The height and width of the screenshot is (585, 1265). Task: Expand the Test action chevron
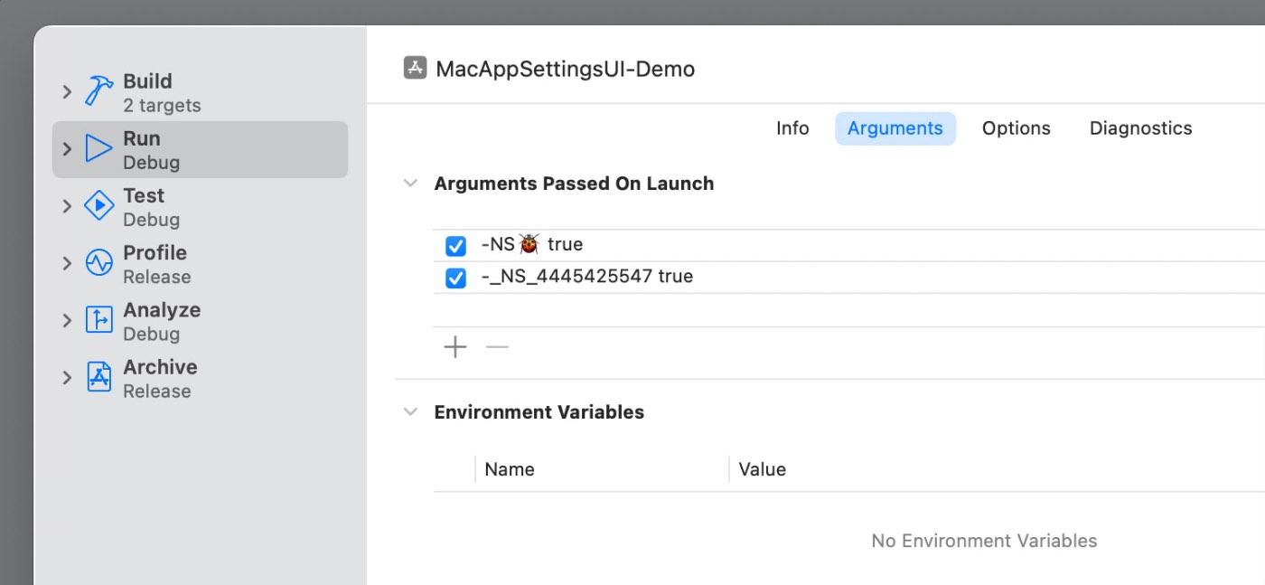[67, 206]
